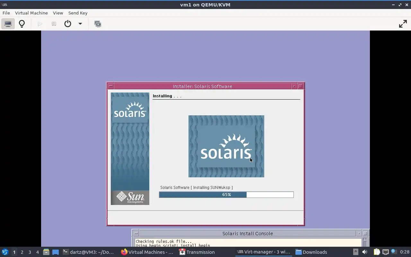This screenshot has height=257, width=411.
Task: Open removable media eject tray icon
Action: coord(355,252)
